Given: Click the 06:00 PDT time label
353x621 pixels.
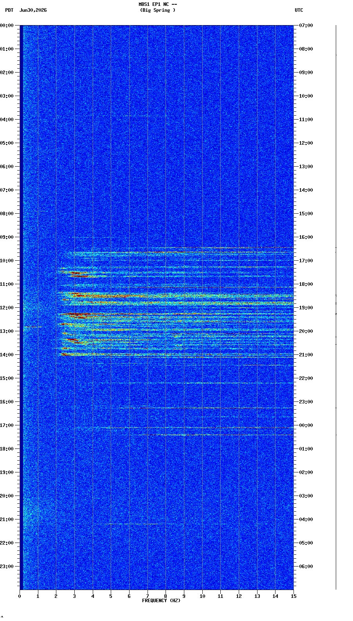Looking at the screenshot, I should (x=7, y=167).
